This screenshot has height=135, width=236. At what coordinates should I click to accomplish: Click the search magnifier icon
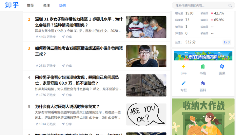pos(230,5)
